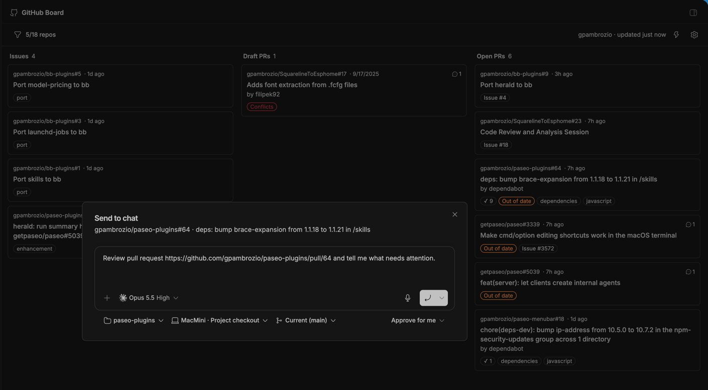Start voice input with microphone icon
Image resolution: width=708 pixels, height=390 pixels.
408,298
